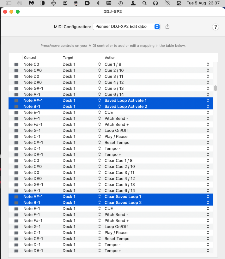Click the Bluetooth icon in menu bar
Image resolution: width=225 pixels, height=259 pixels.
98,3
